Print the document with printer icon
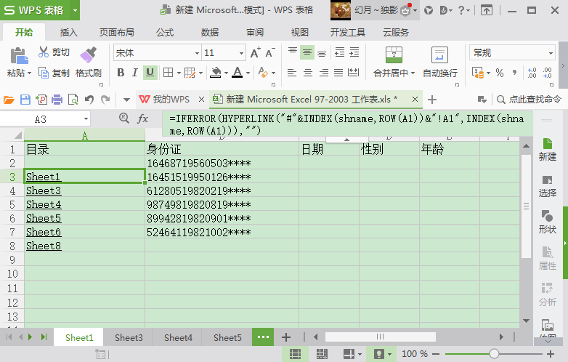The image size is (568, 362). click(x=57, y=100)
